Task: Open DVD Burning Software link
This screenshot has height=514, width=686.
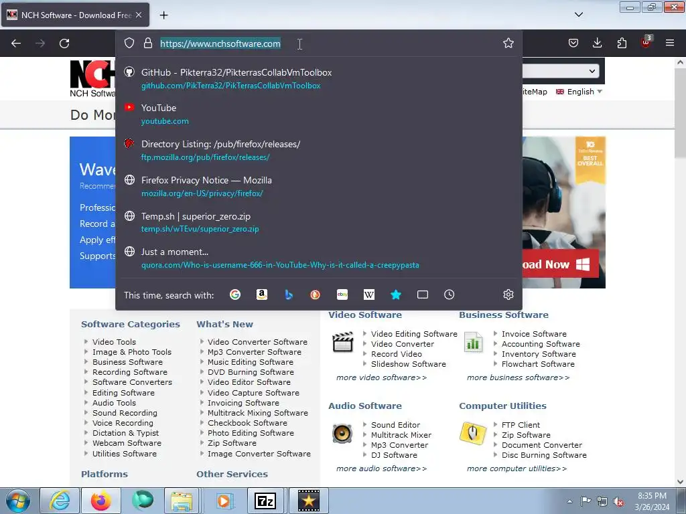Action: pos(251,372)
